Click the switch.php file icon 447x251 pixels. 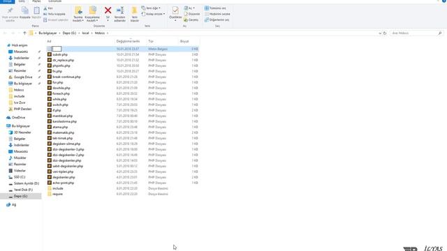tap(50, 105)
